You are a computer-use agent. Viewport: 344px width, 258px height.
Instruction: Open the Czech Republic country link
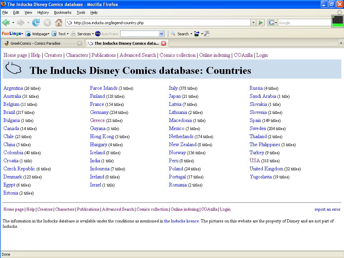pyautogui.click(x=19, y=169)
